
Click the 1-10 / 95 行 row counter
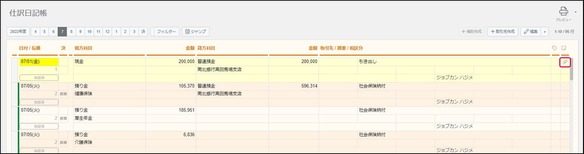coord(564,32)
